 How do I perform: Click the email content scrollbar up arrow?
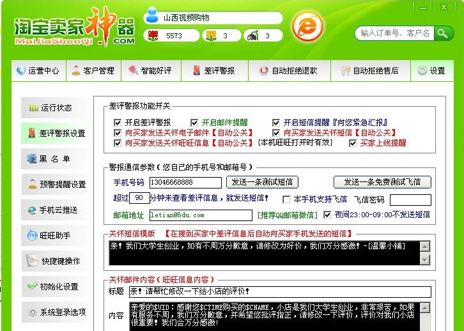(x=425, y=307)
